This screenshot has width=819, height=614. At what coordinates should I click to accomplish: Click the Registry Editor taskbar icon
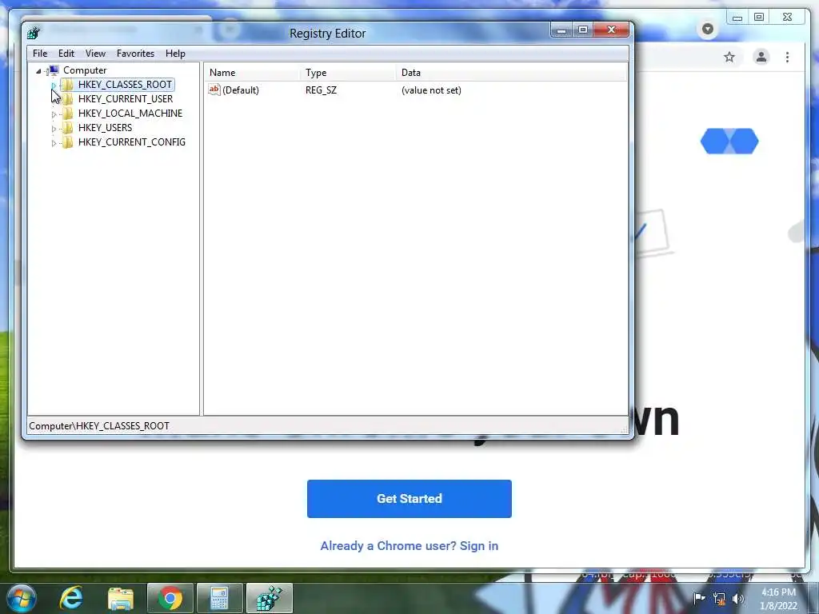(269, 598)
